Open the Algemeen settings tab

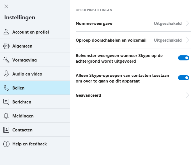pos(22,46)
